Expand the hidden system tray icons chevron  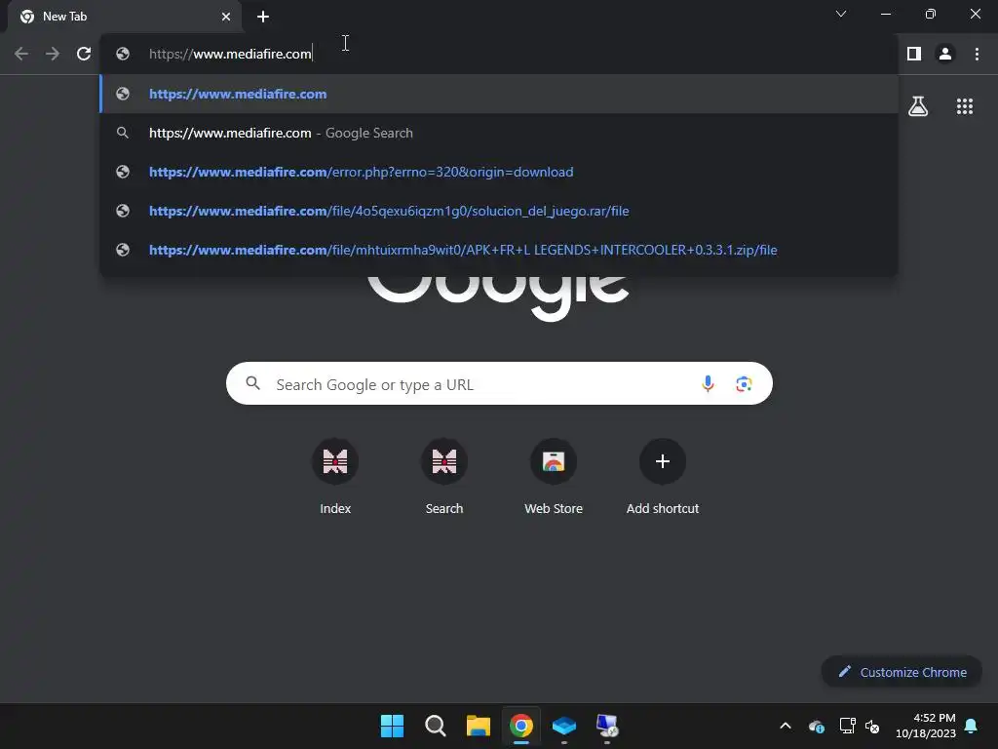(786, 726)
